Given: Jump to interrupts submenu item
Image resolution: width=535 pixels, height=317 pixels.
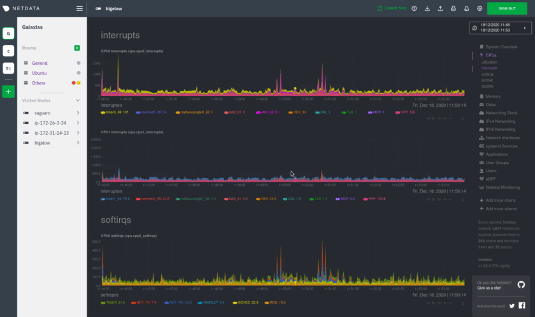Looking at the screenshot, I should [x=489, y=68].
